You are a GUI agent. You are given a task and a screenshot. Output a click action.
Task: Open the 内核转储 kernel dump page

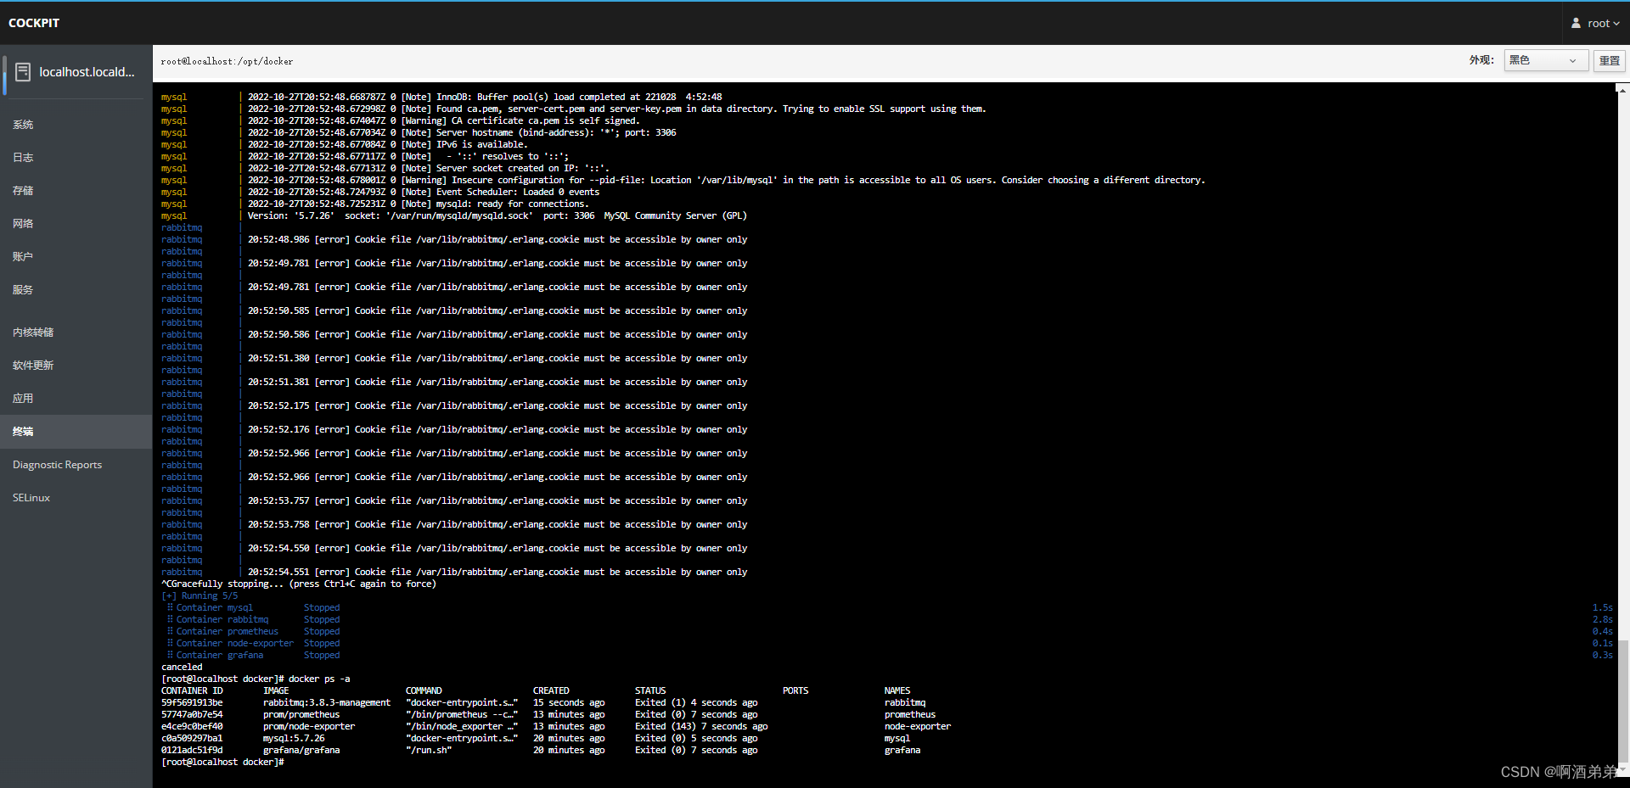coord(76,333)
